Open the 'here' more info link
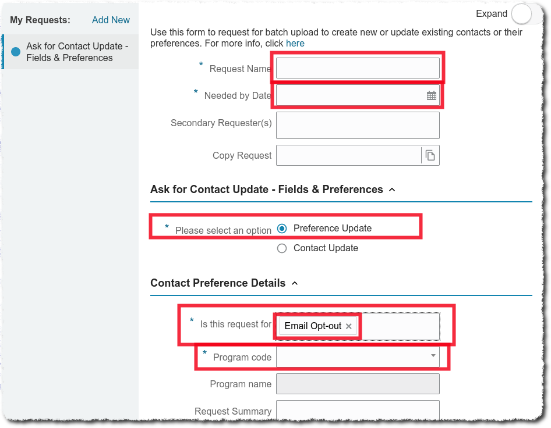This screenshot has width=551, height=428. pyautogui.click(x=295, y=43)
